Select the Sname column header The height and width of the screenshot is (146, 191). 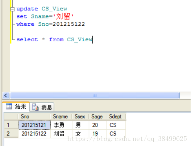coord(61,117)
